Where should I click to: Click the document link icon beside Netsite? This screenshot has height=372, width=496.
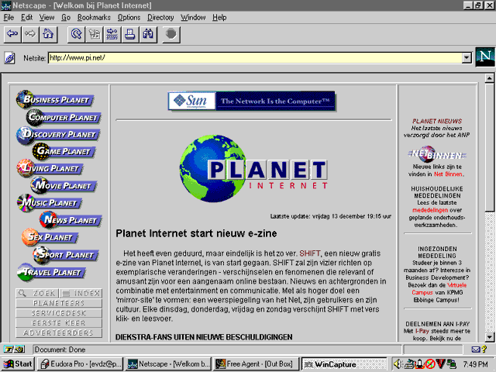pyautogui.click(x=10, y=58)
